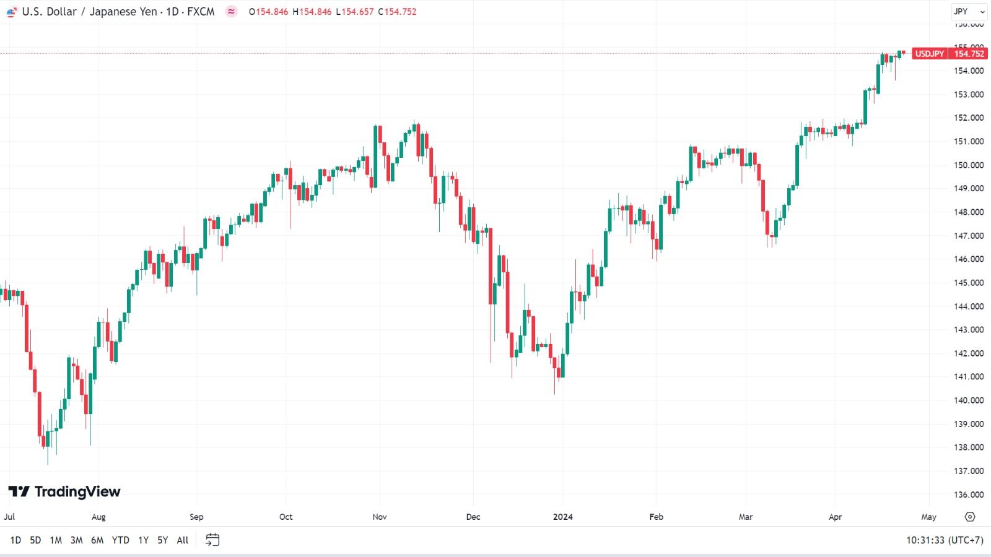991x557 pixels.
Task: Click the Mar label on time axis
Action: pos(746,517)
